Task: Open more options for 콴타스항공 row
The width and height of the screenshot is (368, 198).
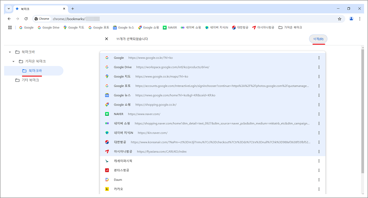Action: click(x=319, y=170)
